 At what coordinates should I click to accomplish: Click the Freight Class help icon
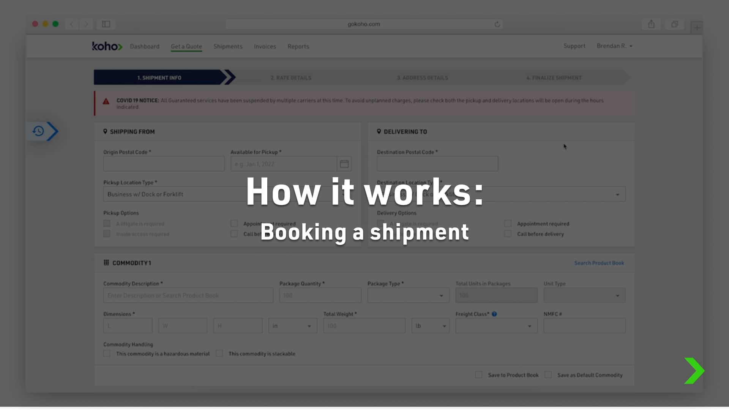[x=494, y=314]
